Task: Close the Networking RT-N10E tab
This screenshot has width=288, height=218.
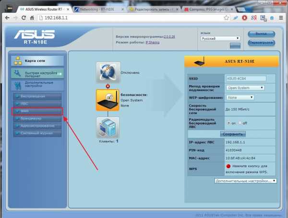Action: [x=123, y=9]
